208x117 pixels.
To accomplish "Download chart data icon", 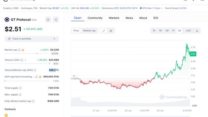I will 197,31.
